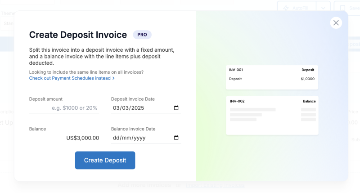Click the $1,0000 deposit amount in preview
Viewport: 360px width, 193px height.
(308, 79)
